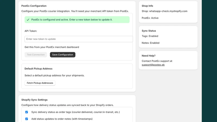This screenshot has width=217, height=122.
Task: Open the support@postex.pk email link
Action: tap(153, 65)
